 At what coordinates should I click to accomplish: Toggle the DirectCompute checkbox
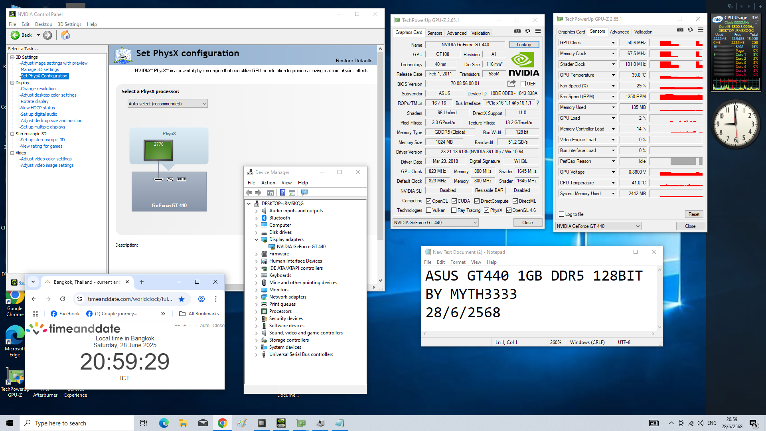(477, 201)
